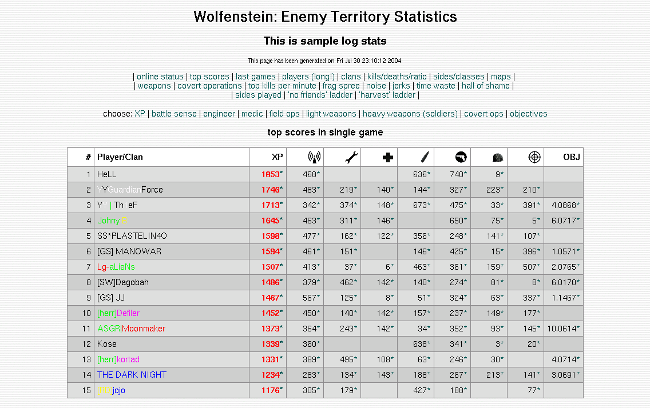Select player YYGuardianForce
The image size is (650, 408).
point(130,190)
